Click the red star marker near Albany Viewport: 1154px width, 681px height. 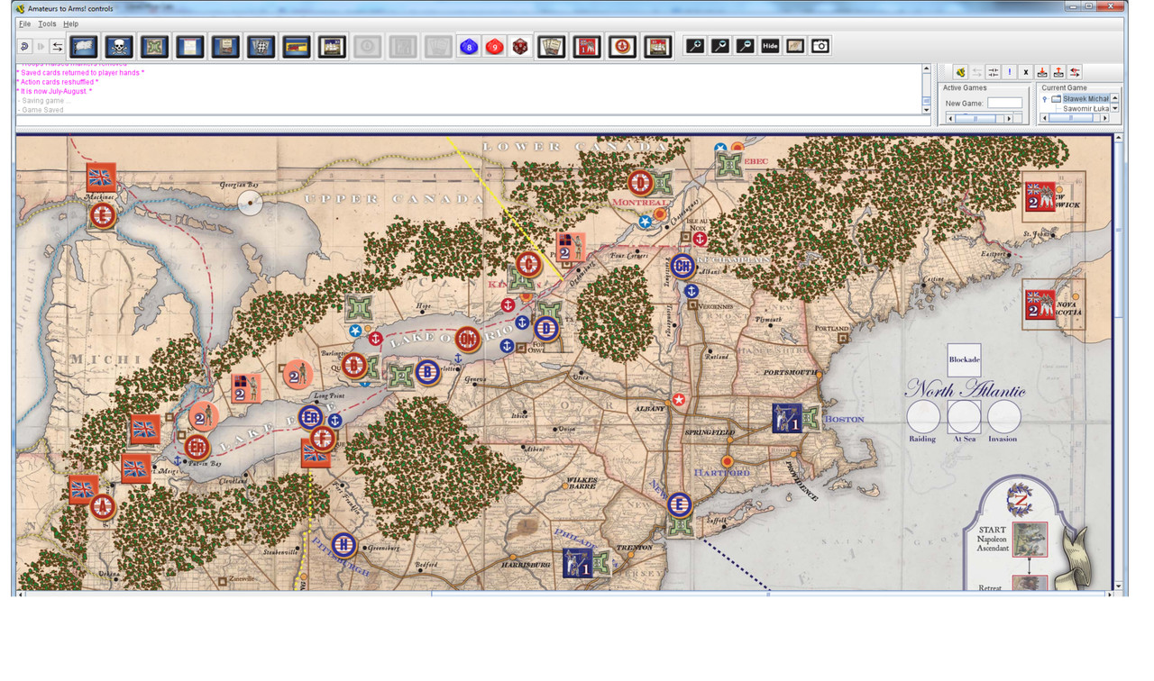[x=679, y=400]
